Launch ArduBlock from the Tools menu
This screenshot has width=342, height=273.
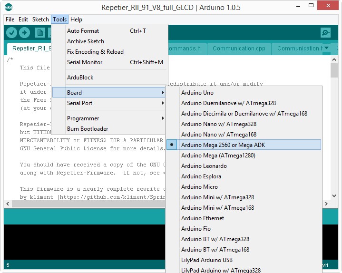[x=80, y=78]
